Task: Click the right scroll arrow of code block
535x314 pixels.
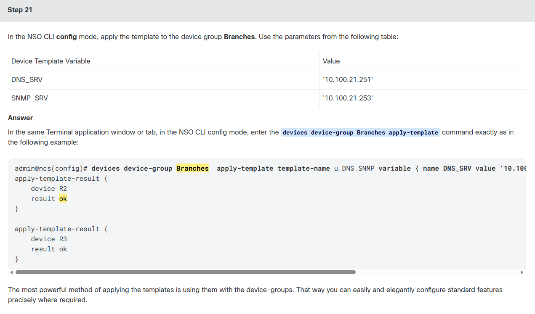Action: coord(522,272)
